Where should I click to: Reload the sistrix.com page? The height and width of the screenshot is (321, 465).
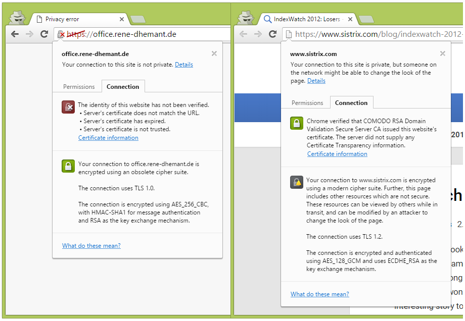272,34
